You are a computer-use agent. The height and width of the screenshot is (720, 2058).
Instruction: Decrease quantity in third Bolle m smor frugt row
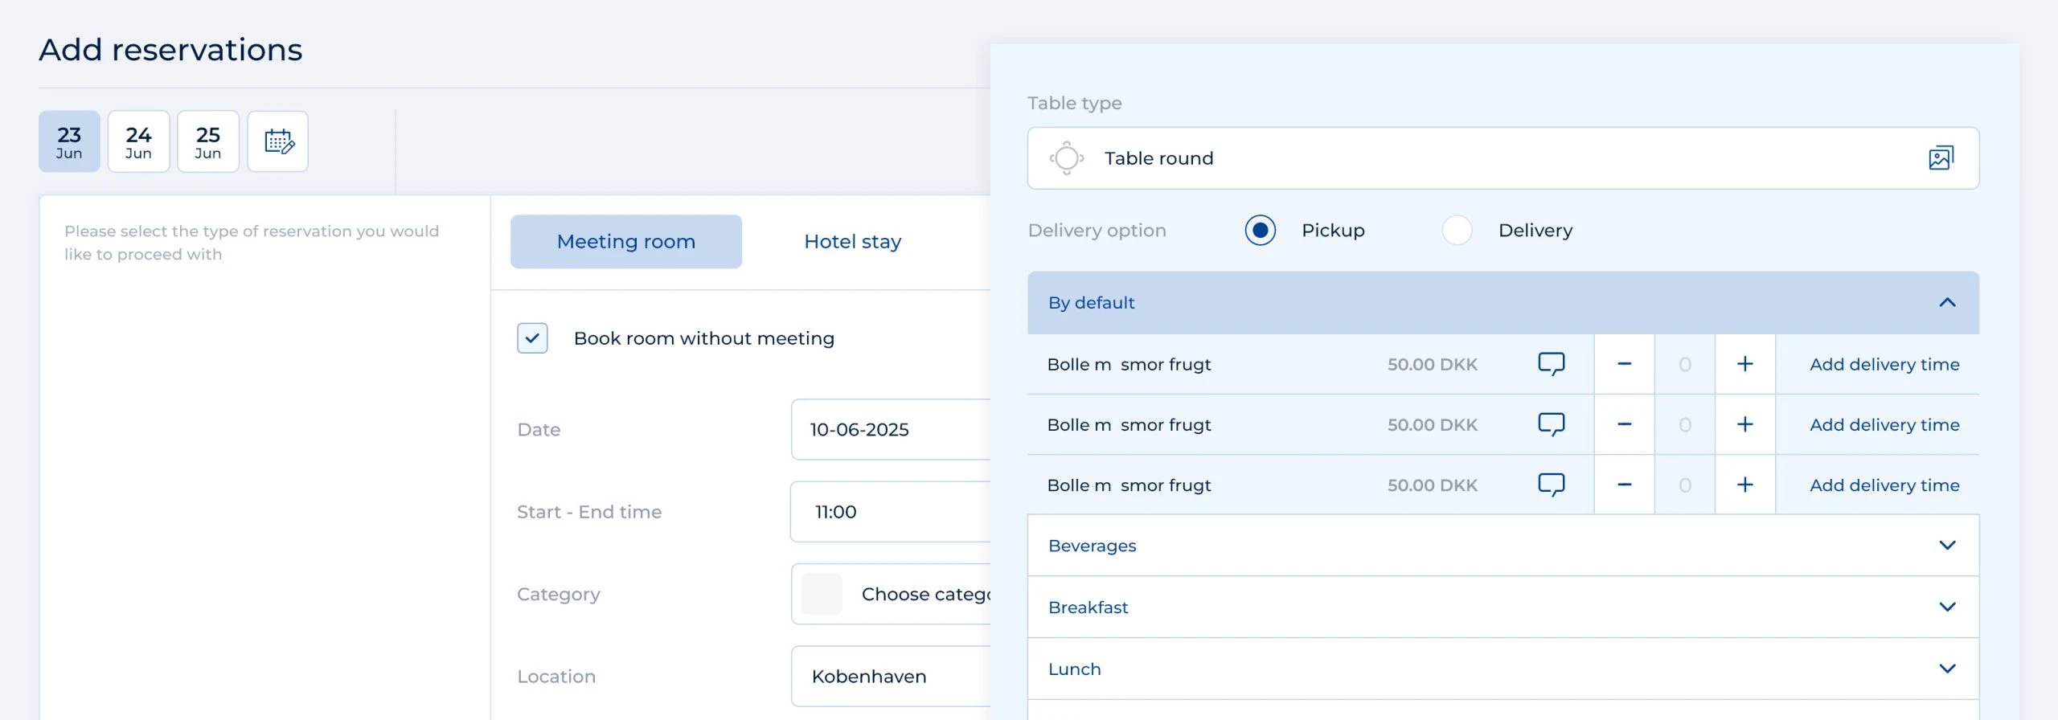(1624, 485)
